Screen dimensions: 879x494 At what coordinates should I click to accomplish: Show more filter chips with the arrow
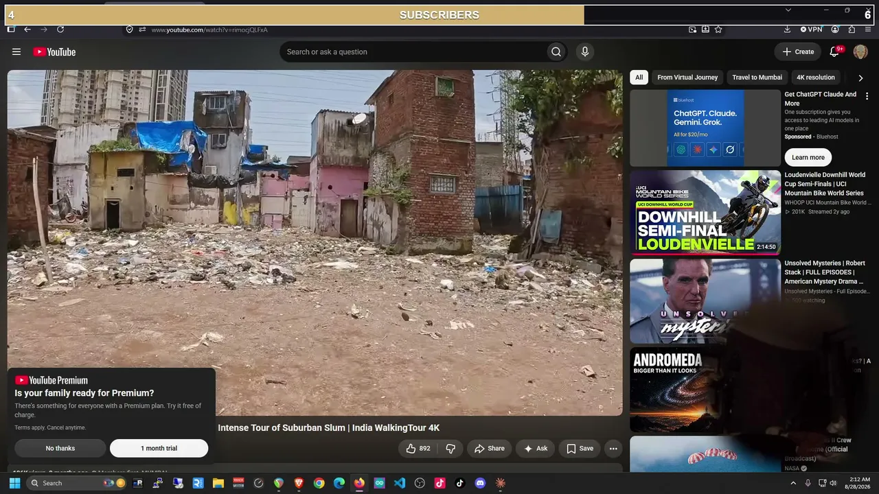coord(860,78)
